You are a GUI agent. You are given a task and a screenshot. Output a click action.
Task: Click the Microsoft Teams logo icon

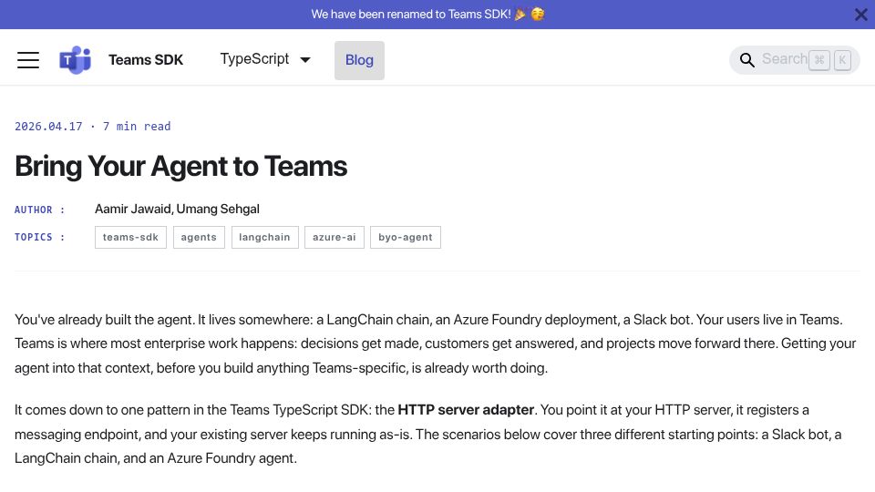[x=76, y=60]
